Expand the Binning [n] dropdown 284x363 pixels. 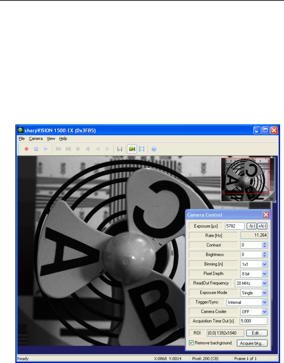coord(264,264)
